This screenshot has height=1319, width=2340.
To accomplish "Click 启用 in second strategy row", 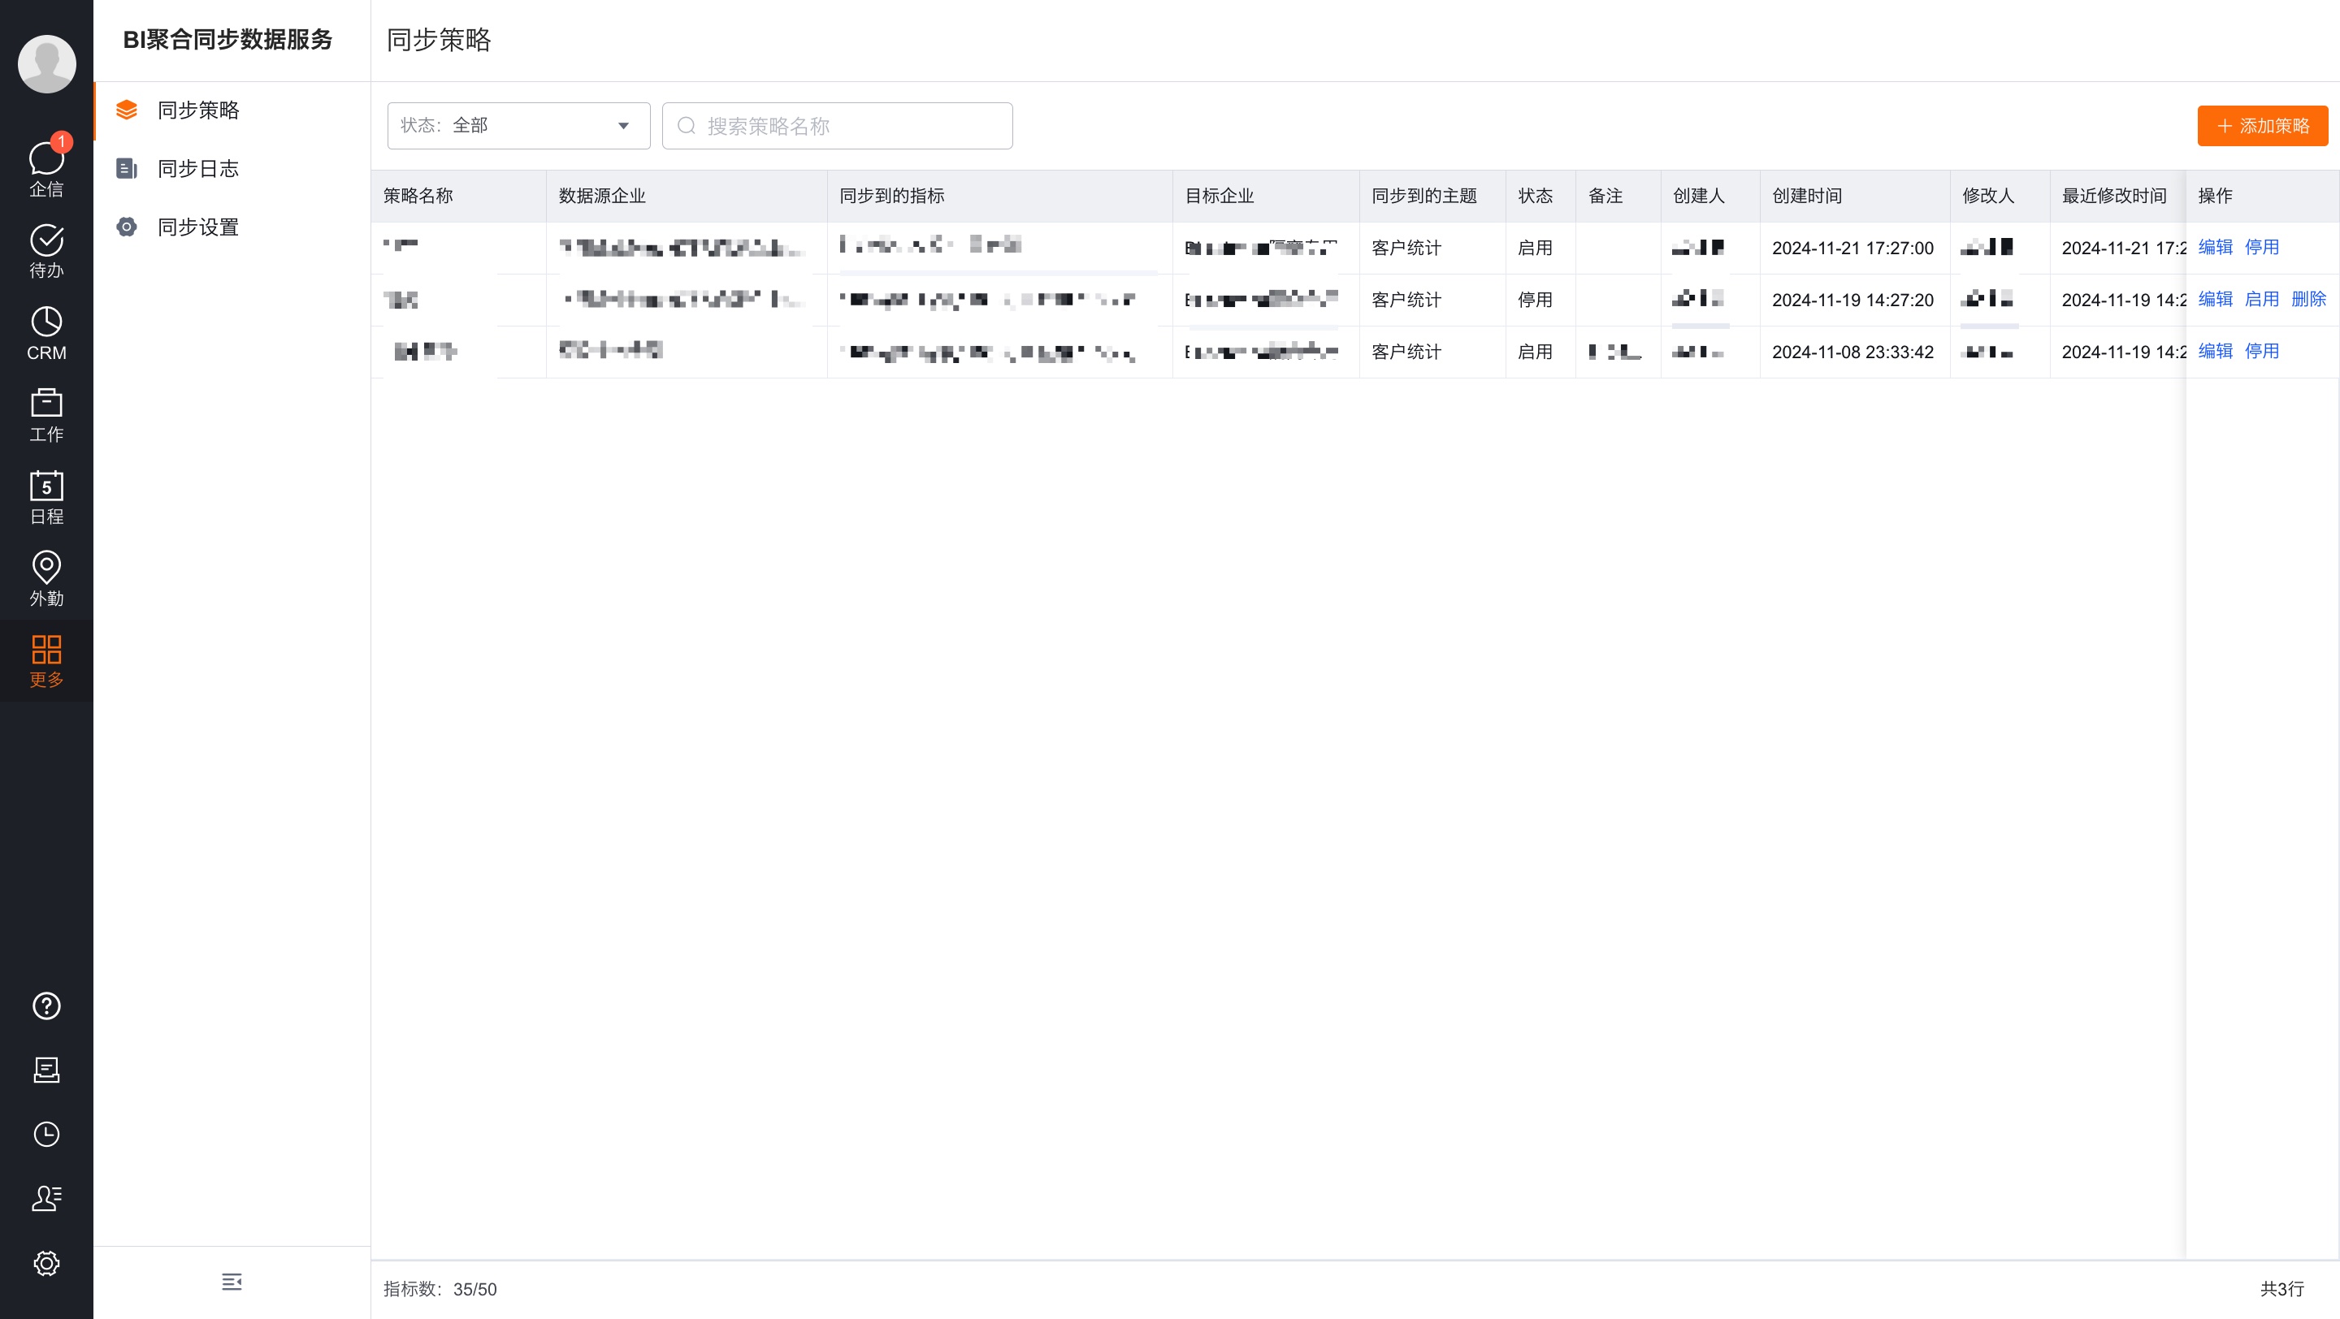I will [x=2261, y=299].
